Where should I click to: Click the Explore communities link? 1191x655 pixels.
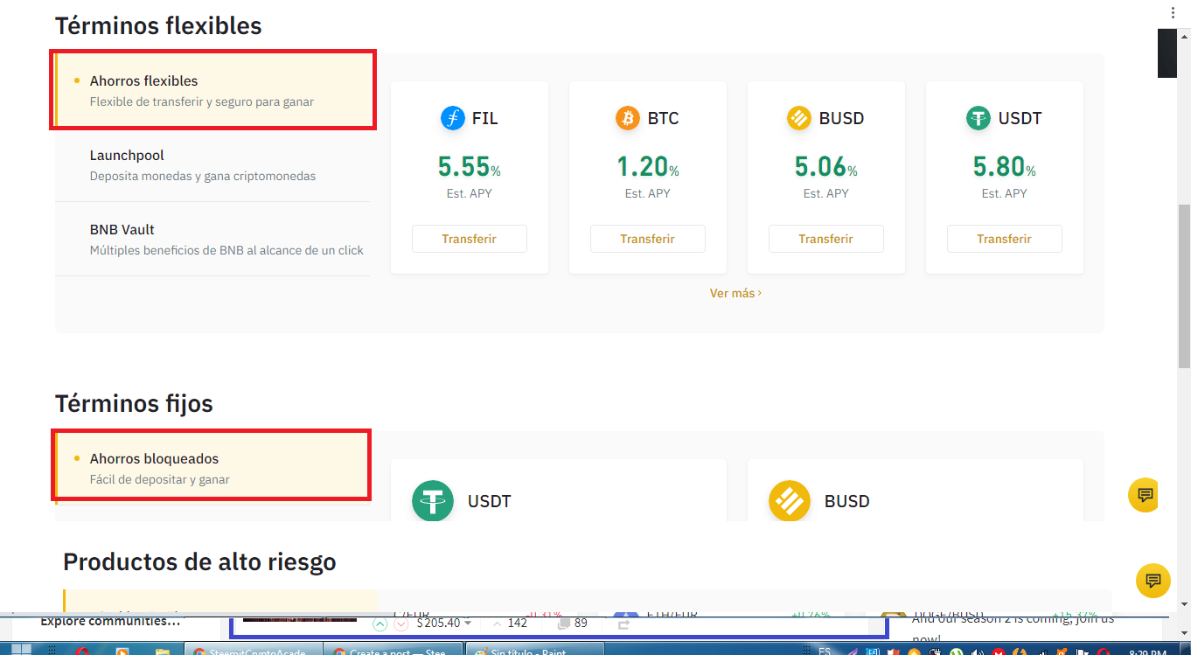pos(110,621)
